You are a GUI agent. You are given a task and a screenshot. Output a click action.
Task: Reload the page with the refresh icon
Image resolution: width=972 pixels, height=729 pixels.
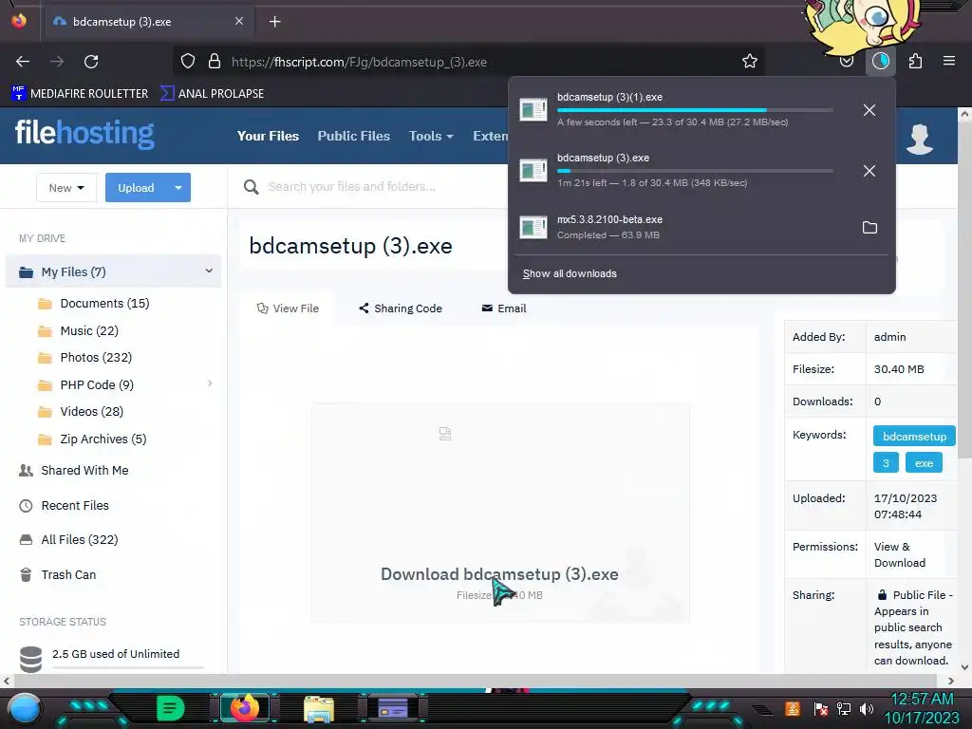(x=91, y=62)
